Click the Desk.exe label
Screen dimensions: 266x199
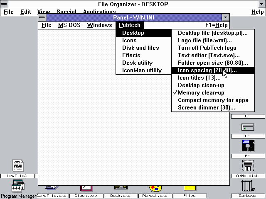121,196
